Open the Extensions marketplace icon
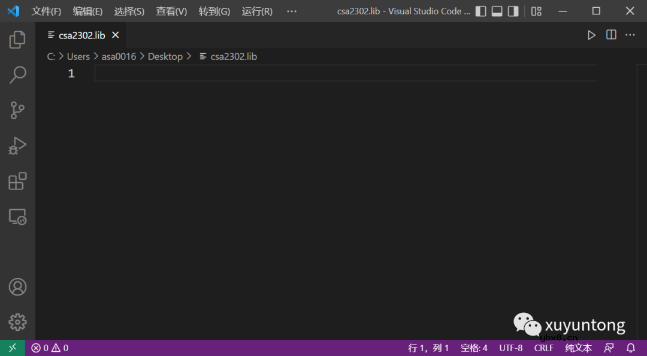This screenshot has width=647, height=356. pos(17,180)
